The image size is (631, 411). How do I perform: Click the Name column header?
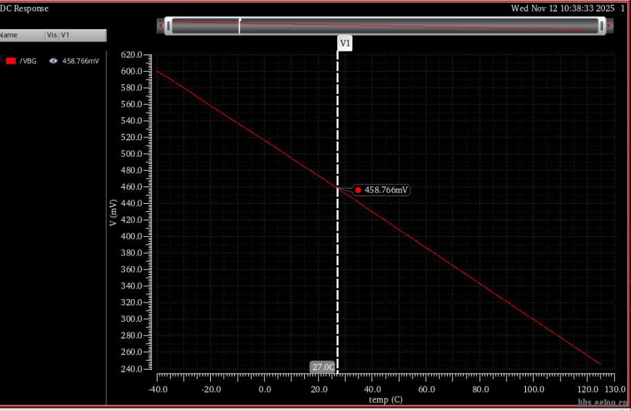click(10, 35)
